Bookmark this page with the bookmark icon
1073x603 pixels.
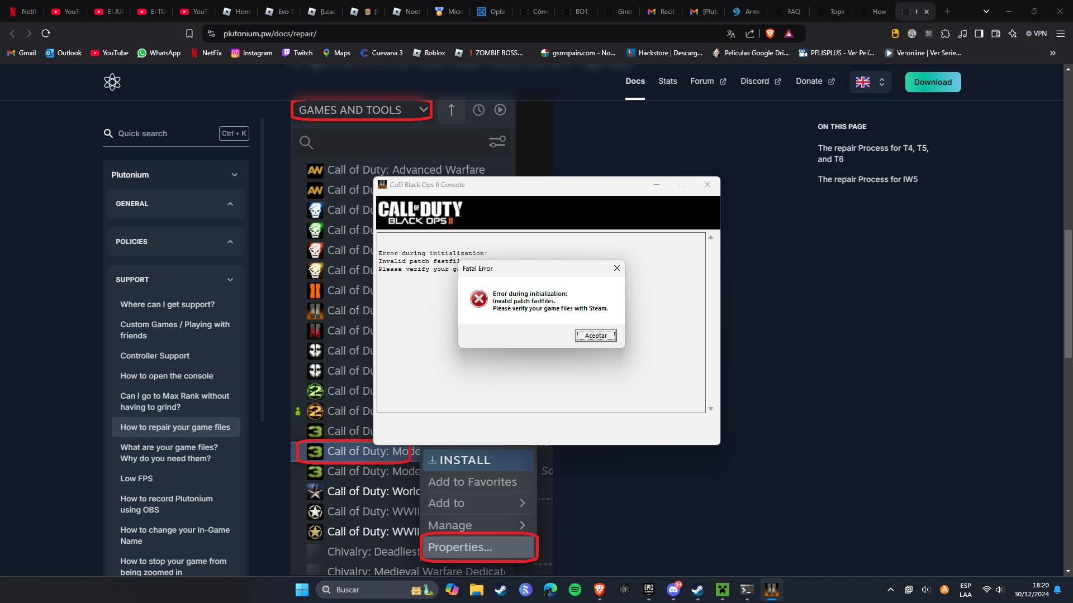coord(189,33)
